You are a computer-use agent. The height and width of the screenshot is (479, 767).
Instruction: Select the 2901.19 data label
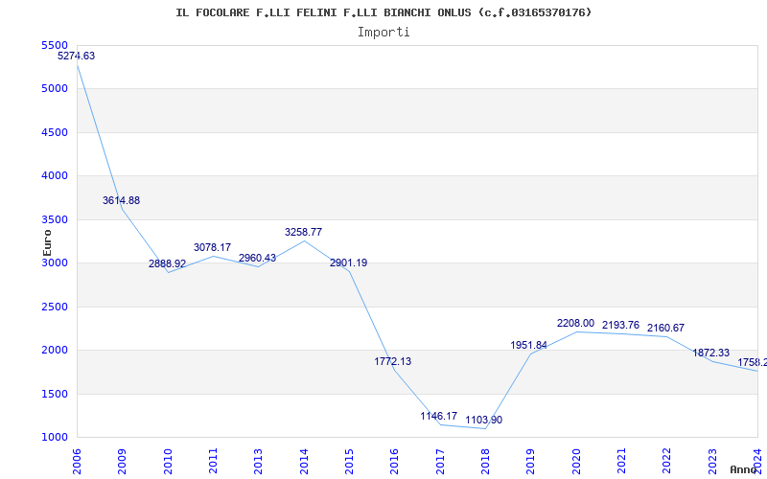pos(348,262)
